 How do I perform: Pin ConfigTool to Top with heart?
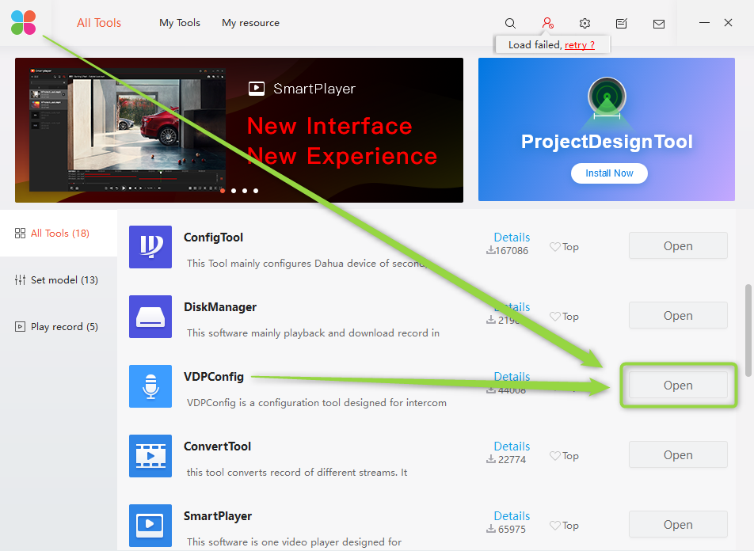564,247
